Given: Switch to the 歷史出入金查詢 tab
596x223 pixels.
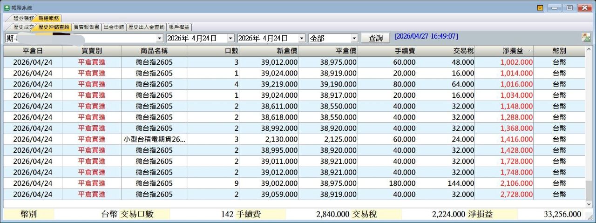Looking at the screenshot, I should coord(146,27).
